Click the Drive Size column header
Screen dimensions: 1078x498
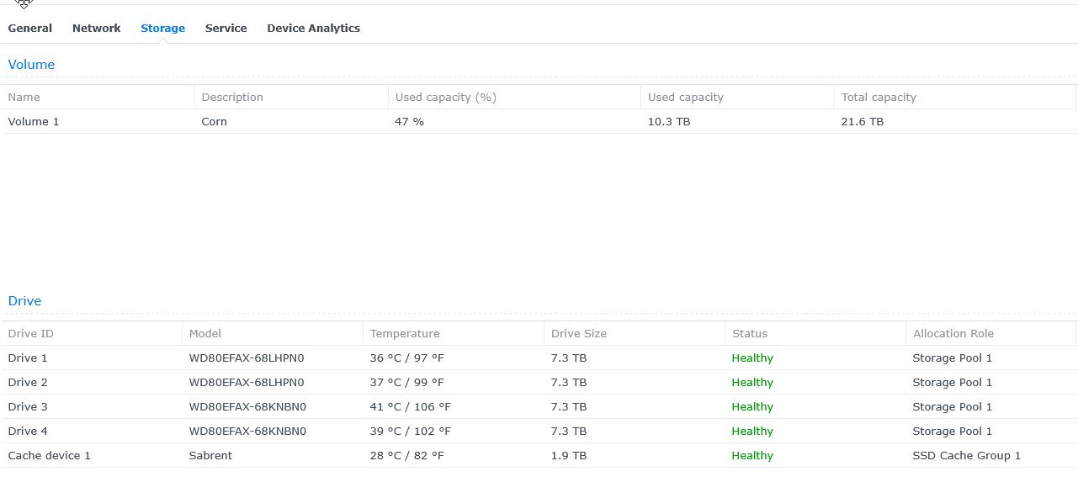579,334
